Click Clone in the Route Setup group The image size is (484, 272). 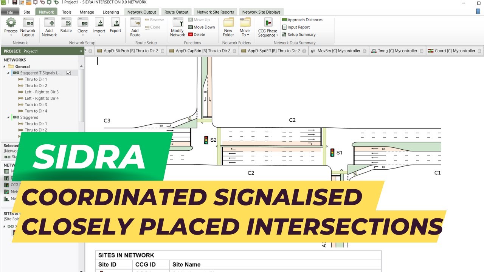pos(152,27)
